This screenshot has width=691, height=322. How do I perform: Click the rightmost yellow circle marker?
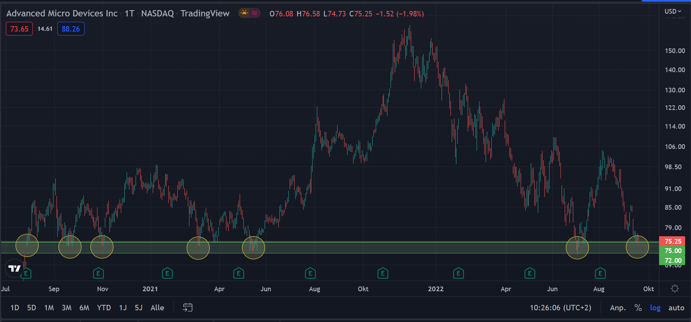coord(637,247)
